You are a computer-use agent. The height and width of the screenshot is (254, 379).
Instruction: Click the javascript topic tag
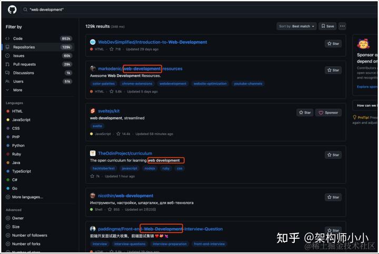coord(129,168)
